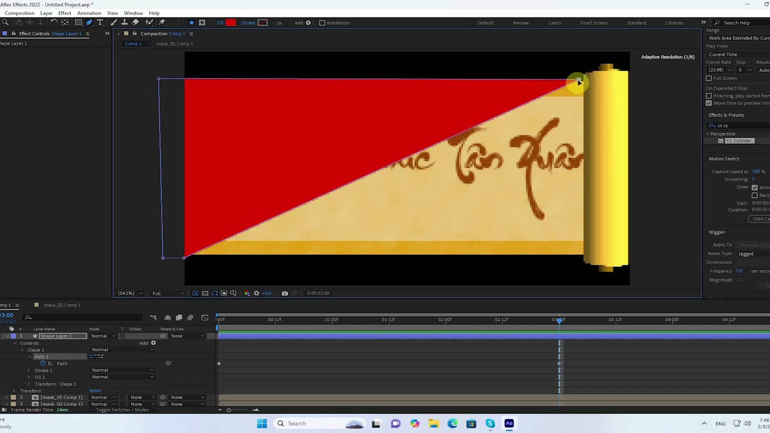Click the motion blur icon in the timeline

[190, 318]
